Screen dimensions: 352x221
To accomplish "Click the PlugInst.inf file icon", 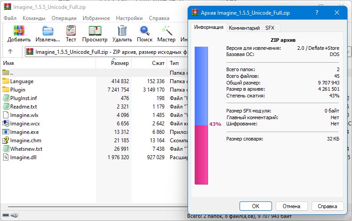I will point(6,98).
